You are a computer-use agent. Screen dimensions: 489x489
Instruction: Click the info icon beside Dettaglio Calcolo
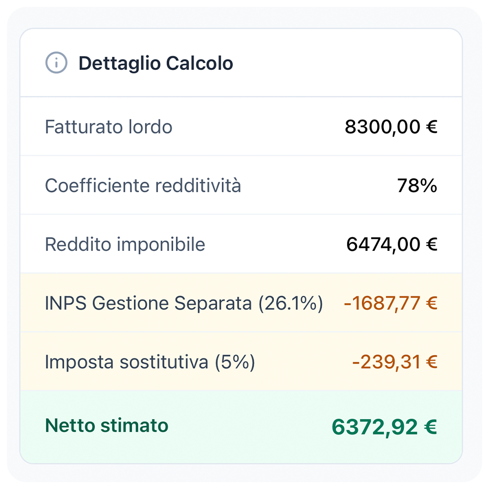tap(56, 63)
